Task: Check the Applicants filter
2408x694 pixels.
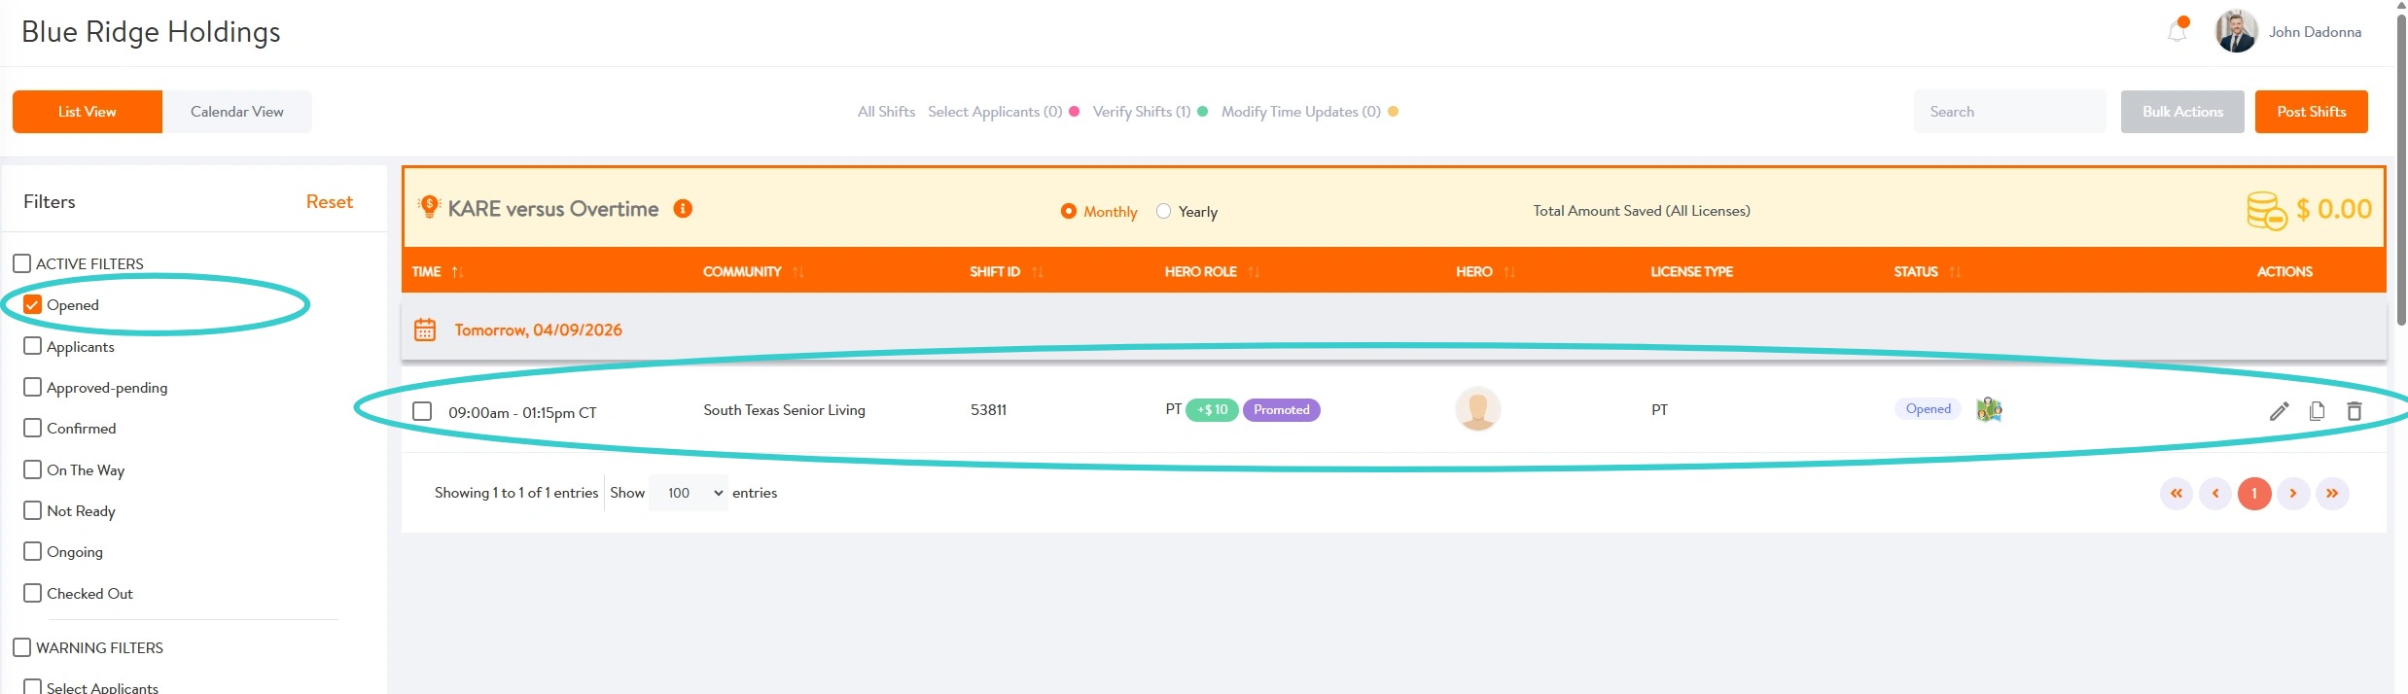Action: (x=32, y=346)
